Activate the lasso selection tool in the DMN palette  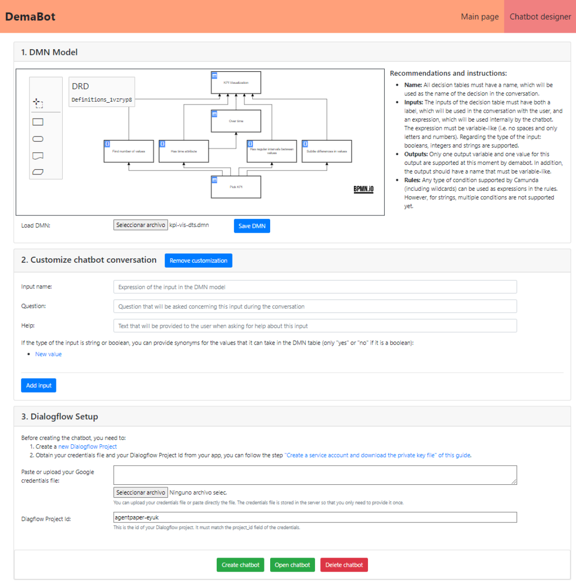(x=38, y=103)
